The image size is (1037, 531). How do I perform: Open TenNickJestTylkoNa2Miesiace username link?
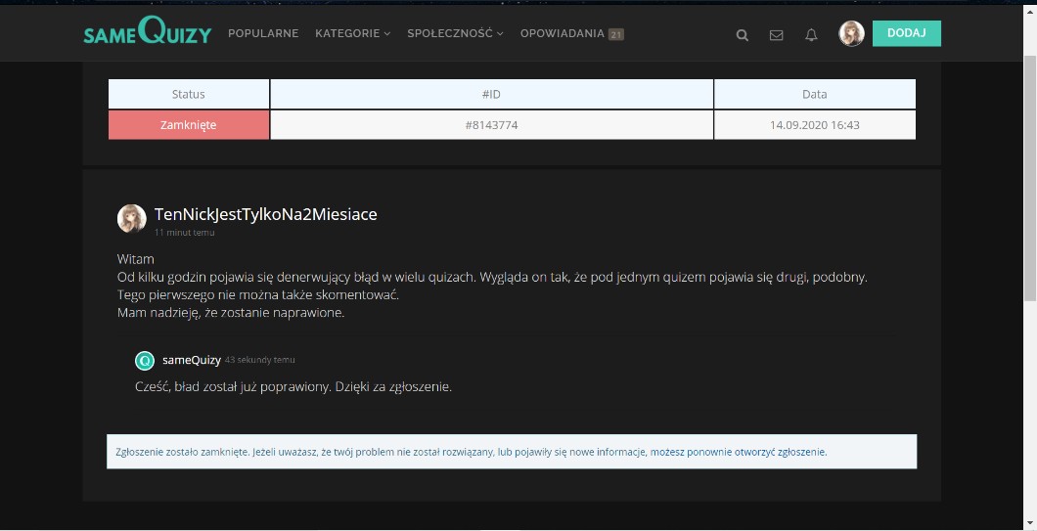[265, 214]
